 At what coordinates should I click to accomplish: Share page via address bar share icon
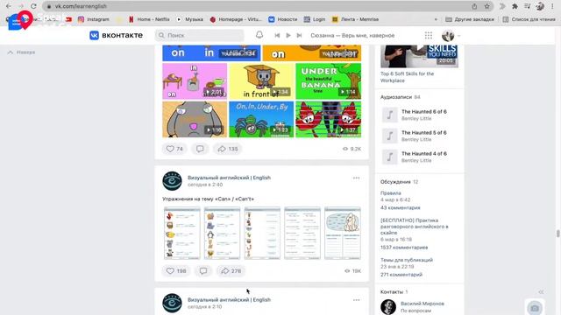(x=474, y=6)
